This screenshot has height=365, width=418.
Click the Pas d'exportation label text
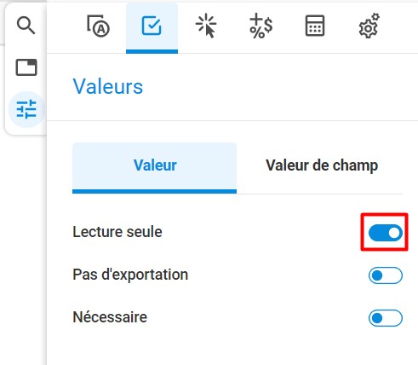(x=130, y=275)
